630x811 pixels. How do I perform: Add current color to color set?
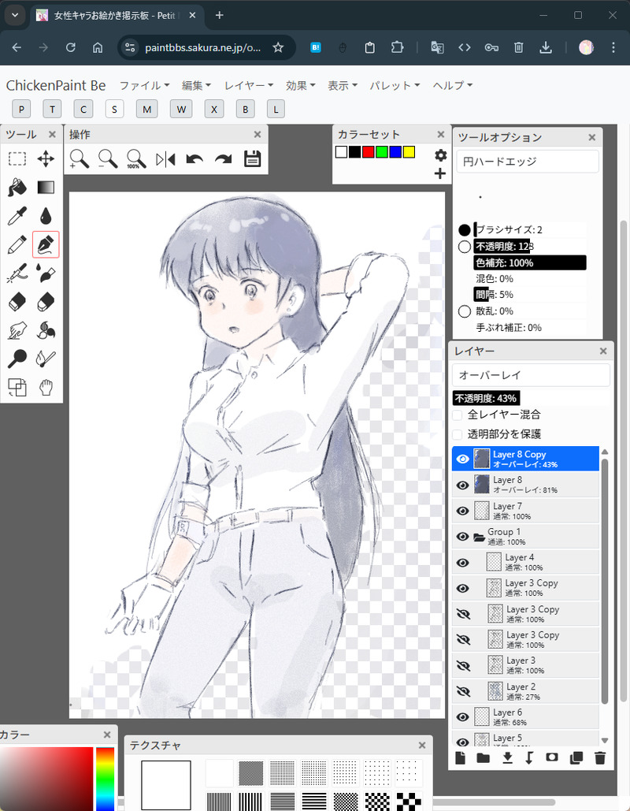(439, 173)
